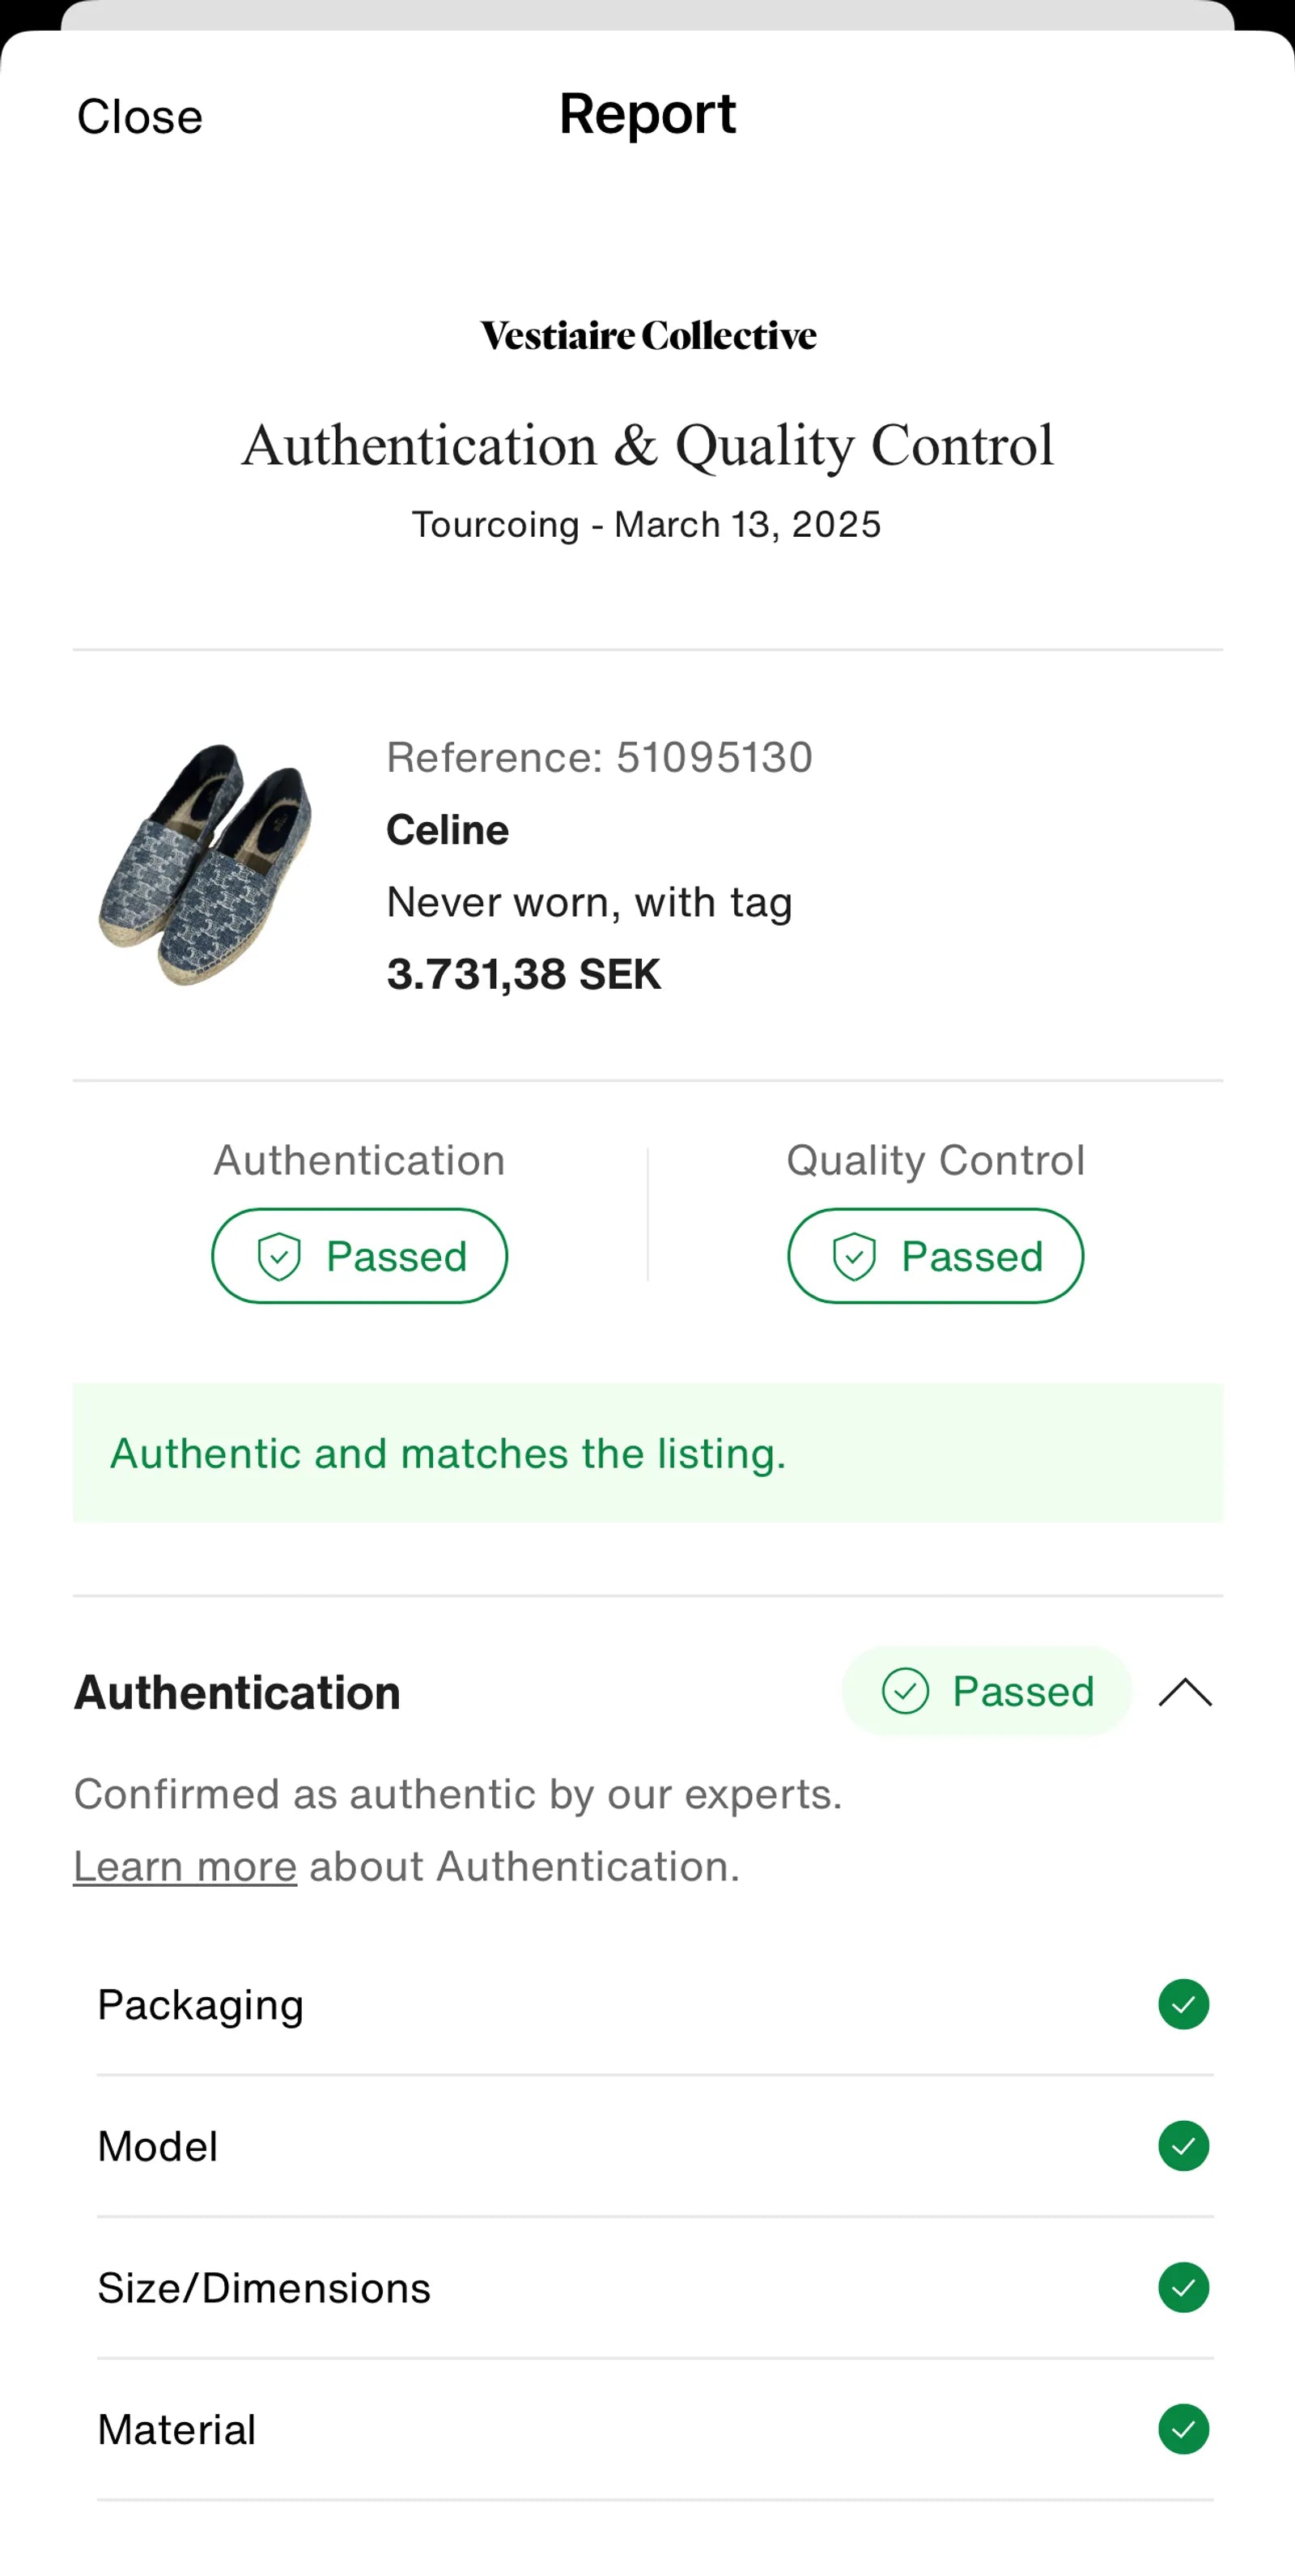
Task: Tap the green Authentic and matches banner
Action: coord(647,1453)
